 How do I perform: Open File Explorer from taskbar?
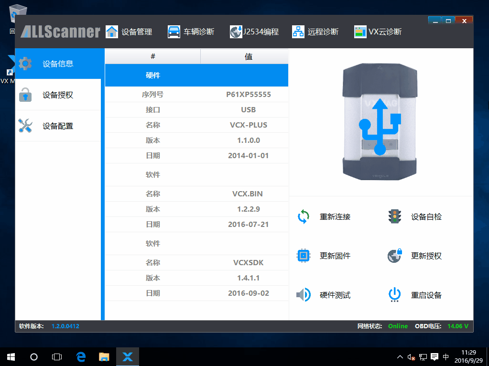104,357
